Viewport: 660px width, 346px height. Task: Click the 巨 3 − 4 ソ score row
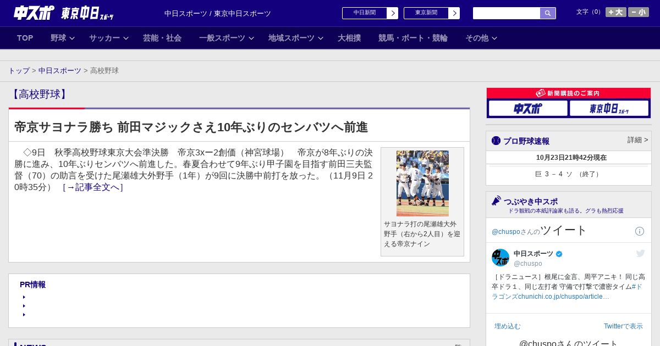(x=569, y=174)
